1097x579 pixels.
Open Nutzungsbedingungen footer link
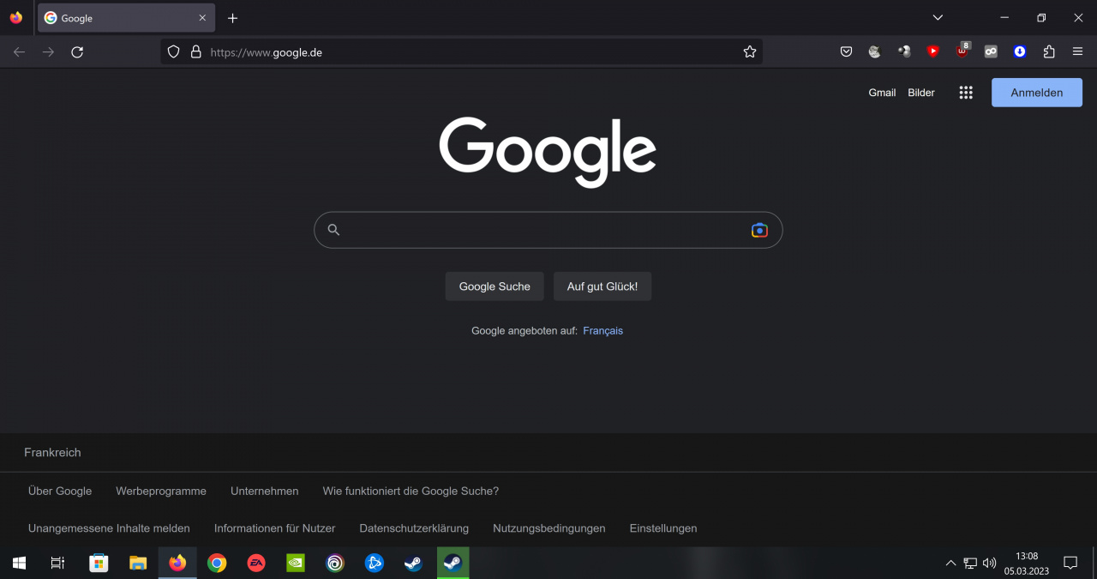pyautogui.click(x=549, y=528)
